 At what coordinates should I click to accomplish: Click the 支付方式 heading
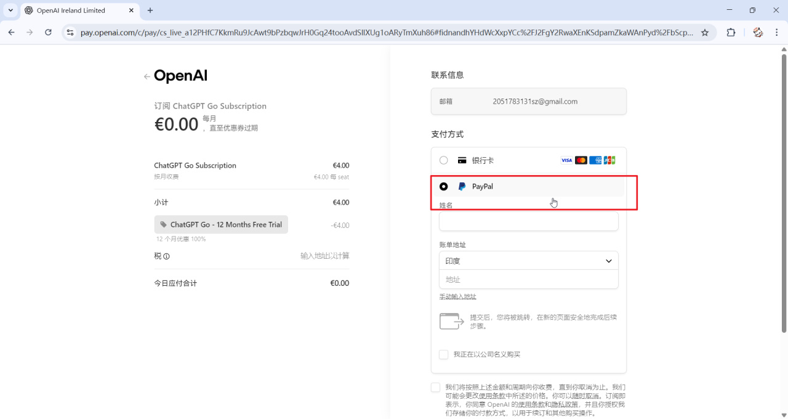point(448,134)
